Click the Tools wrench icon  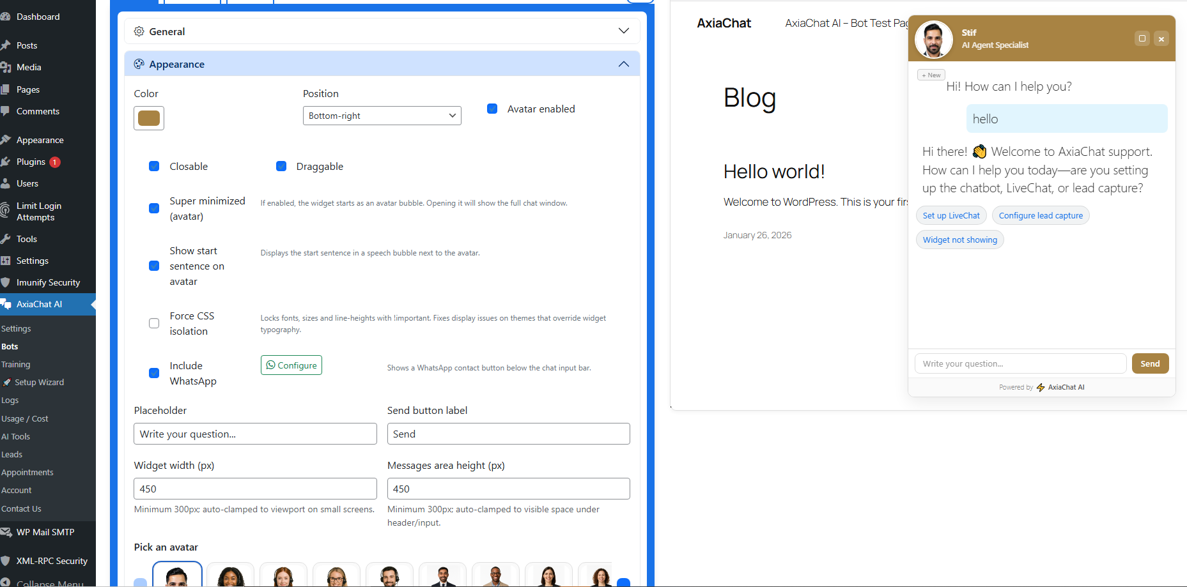[x=6, y=239]
